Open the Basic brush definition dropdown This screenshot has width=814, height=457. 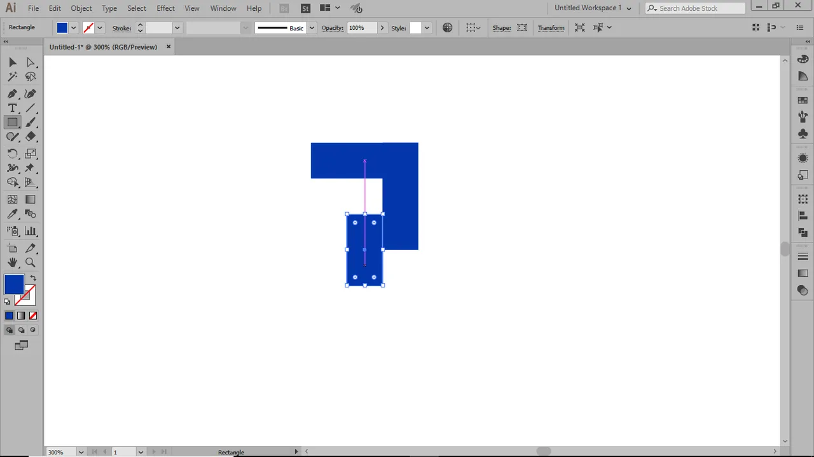point(312,28)
